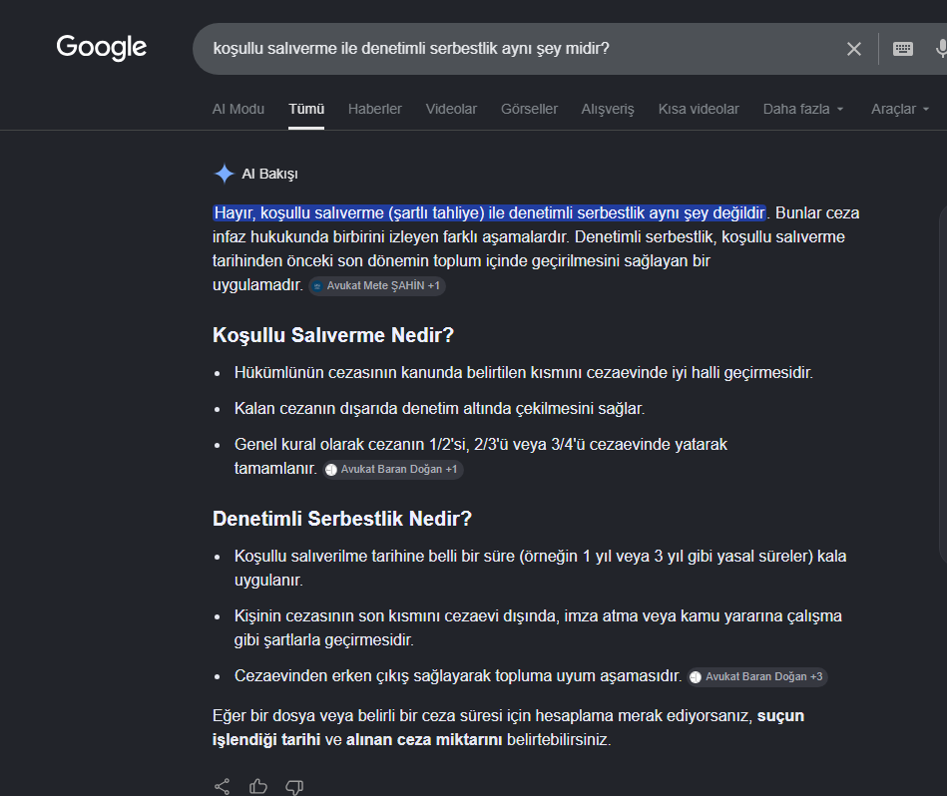Open the Kısa videolar tab
The image size is (947, 796).
point(699,110)
